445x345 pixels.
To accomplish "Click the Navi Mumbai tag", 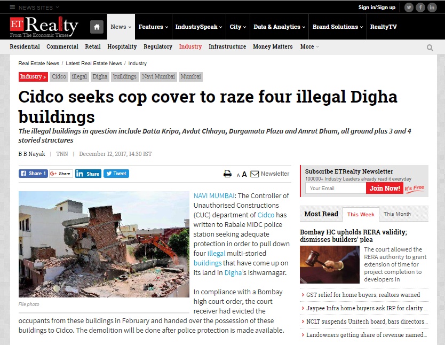I will tap(158, 77).
